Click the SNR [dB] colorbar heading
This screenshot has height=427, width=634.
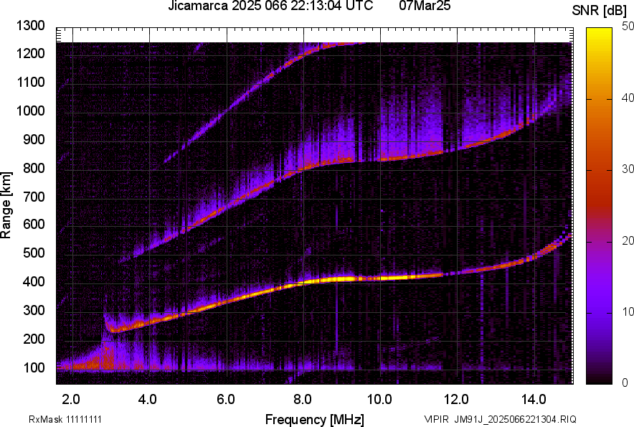(x=601, y=11)
